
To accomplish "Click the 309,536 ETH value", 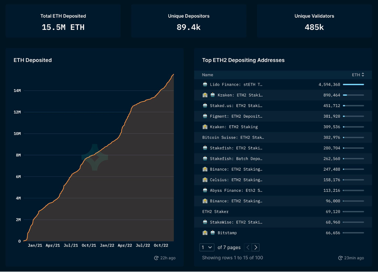I will pyautogui.click(x=332, y=127).
